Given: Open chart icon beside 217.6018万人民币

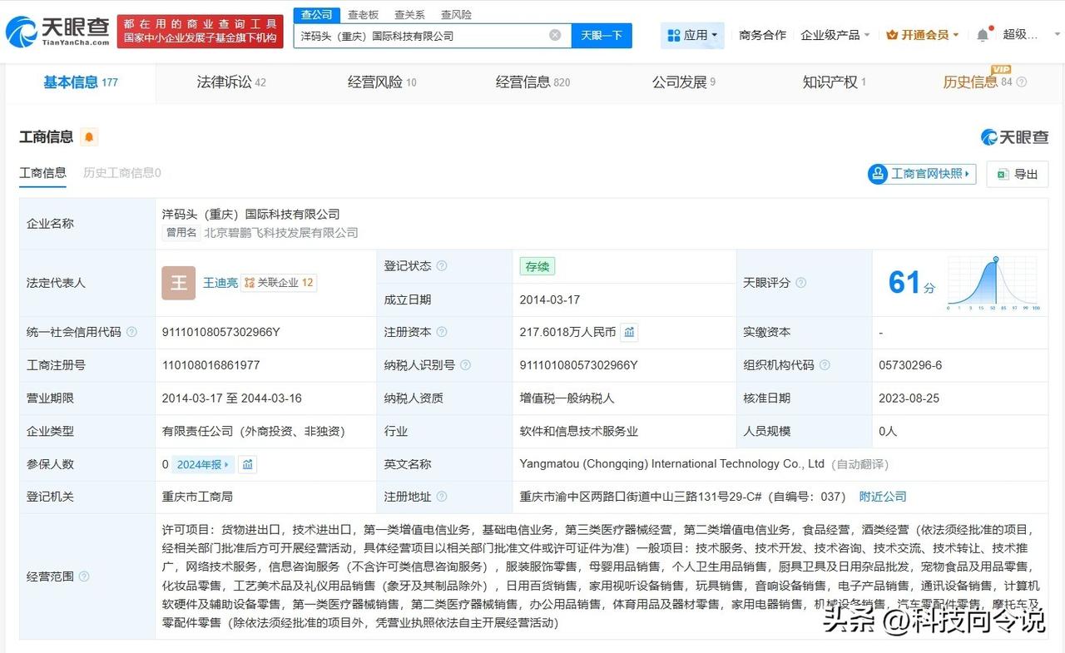Looking at the screenshot, I should pos(630,332).
